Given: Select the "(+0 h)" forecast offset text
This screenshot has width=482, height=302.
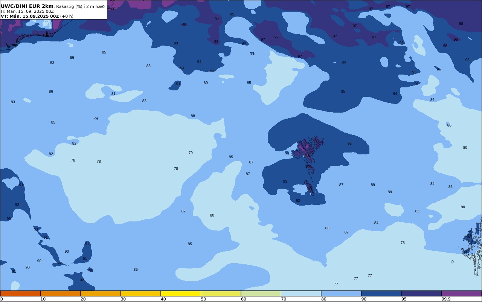Looking at the screenshot, I should click(67, 16).
